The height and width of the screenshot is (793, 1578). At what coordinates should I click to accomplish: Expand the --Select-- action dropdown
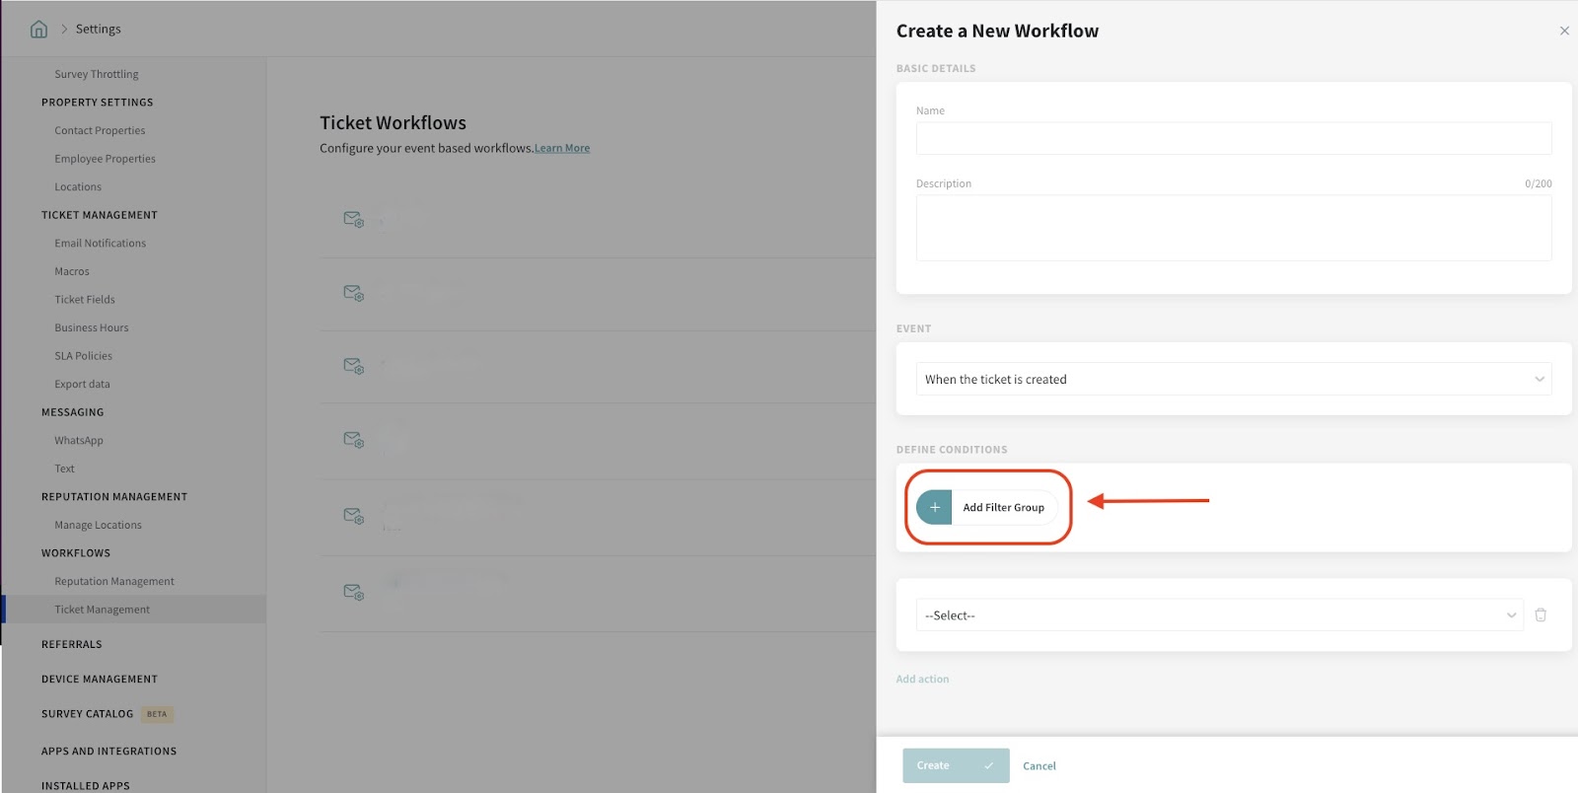(1219, 615)
